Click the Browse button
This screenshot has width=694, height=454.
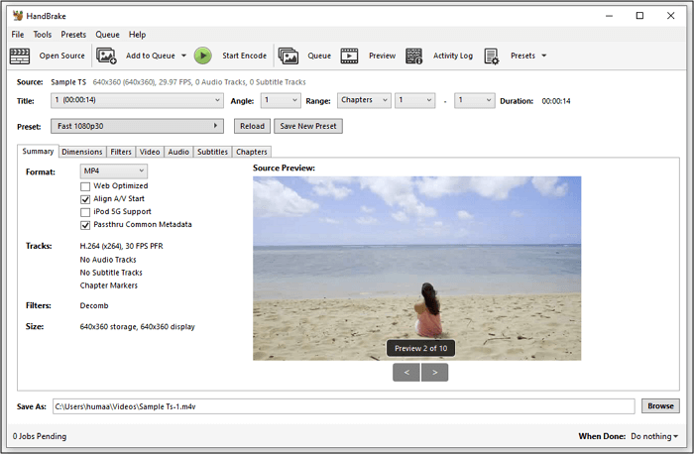click(660, 405)
